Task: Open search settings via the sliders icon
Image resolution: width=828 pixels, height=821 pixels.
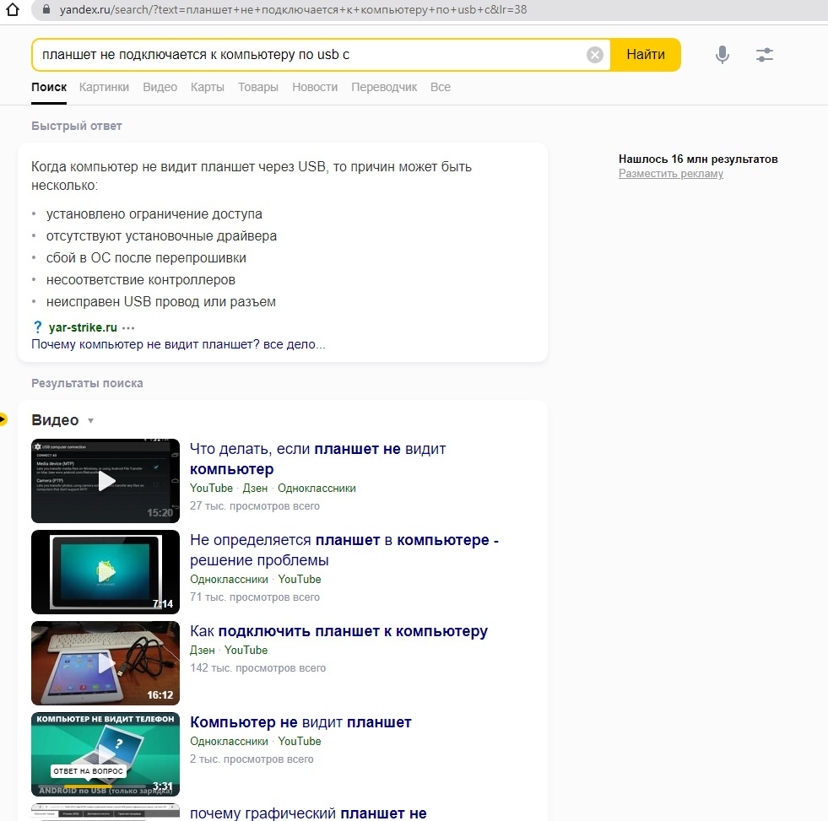Action: 764,54
